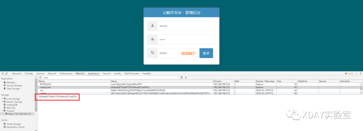The height and width of the screenshot is (131, 363).
Task: Click the admin username input field
Action: (x=186, y=26)
